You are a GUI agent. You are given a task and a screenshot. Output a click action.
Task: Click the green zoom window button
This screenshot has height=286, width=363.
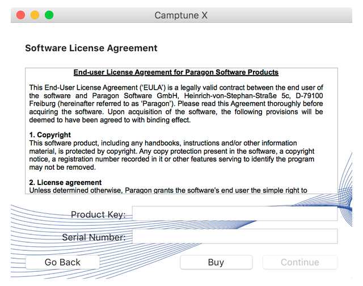[49, 15]
